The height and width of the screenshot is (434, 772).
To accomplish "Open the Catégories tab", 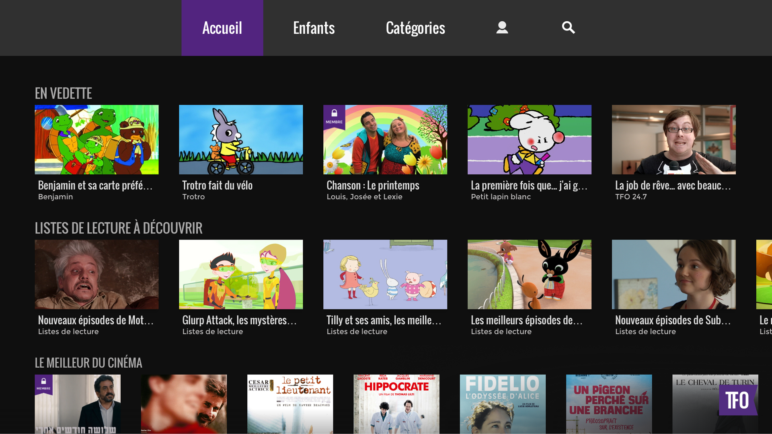I will (x=415, y=28).
